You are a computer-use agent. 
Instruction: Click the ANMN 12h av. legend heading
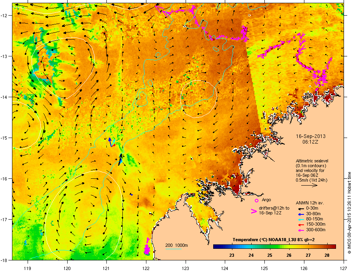pos(310,203)
